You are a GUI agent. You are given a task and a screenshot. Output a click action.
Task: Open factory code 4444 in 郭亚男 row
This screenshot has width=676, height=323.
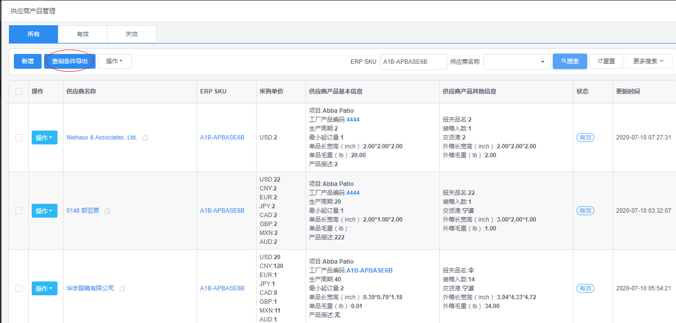[x=353, y=193]
